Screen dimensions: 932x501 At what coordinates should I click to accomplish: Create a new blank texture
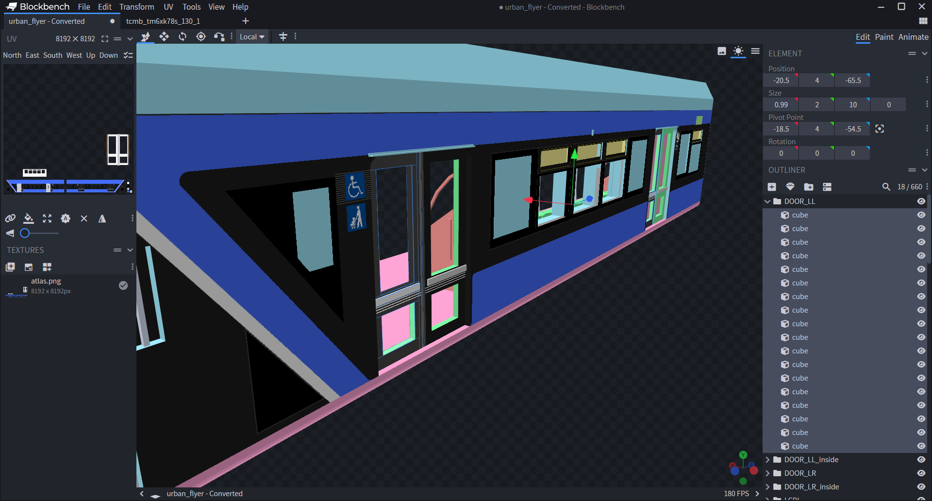tap(10, 267)
